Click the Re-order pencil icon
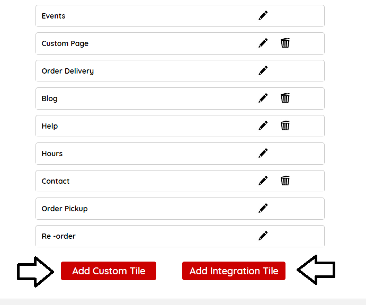Viewport: 366px width, 305px height. (x=263, y=236)
